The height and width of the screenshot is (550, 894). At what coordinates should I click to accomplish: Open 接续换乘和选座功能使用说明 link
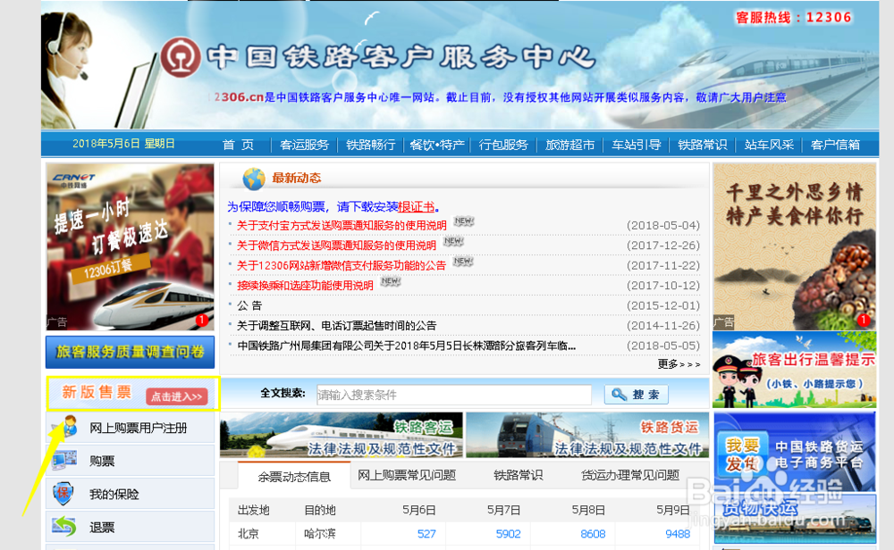(305, 285)
